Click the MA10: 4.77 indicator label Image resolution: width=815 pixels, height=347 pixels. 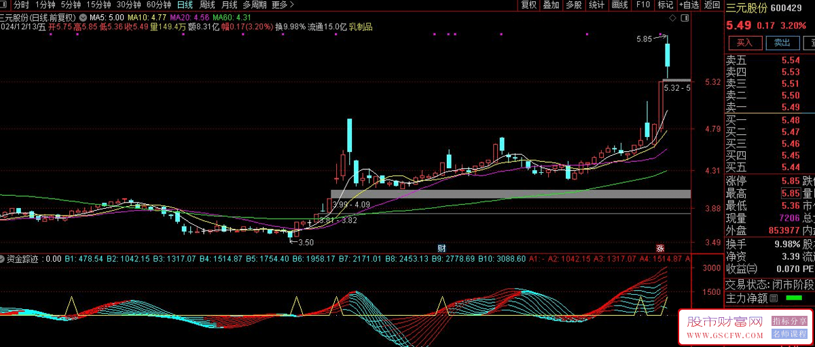[147, 17]
